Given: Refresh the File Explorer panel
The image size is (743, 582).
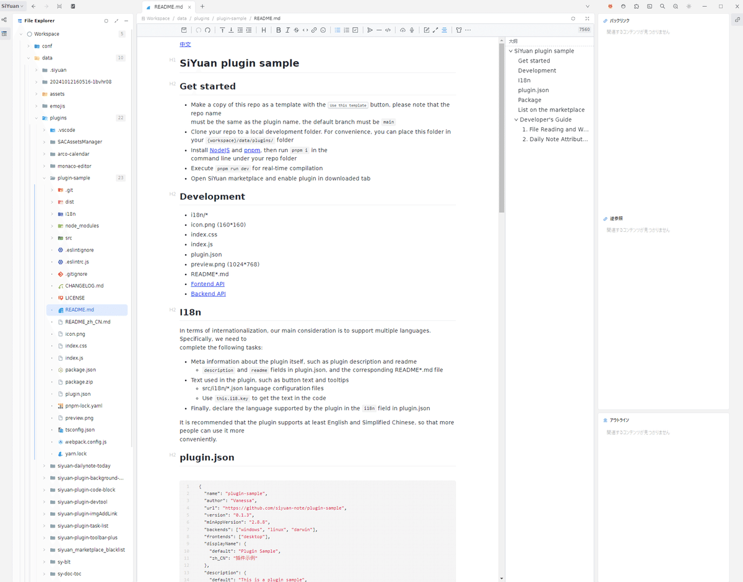Looking at the screenshot, I should coord(106,20).
